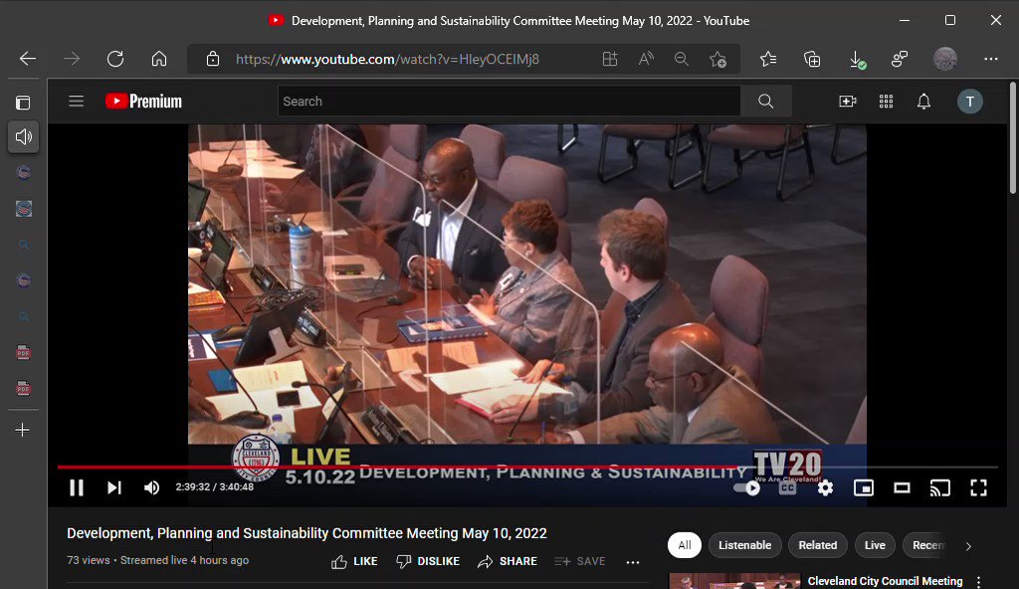Open browser Settings and more menu
Viewport: 1019px width, 589px height.
click(x=990, y=59)
